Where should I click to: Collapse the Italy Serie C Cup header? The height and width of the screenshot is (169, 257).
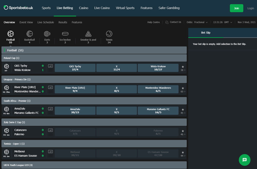click(94, 122)
